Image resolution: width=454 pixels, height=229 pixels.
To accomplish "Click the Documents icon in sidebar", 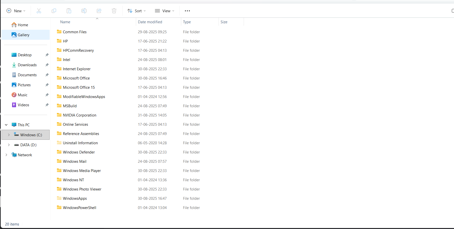I will click(14, 75).
